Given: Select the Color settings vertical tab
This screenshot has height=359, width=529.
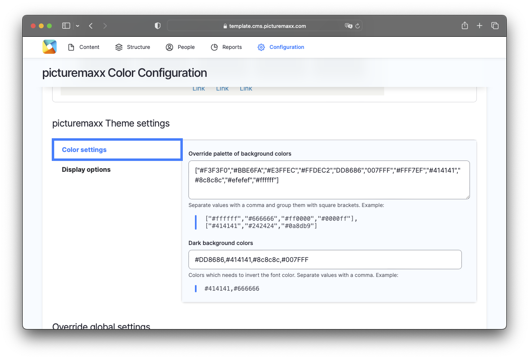Looking at the screenshot, I should pos(117,150).
